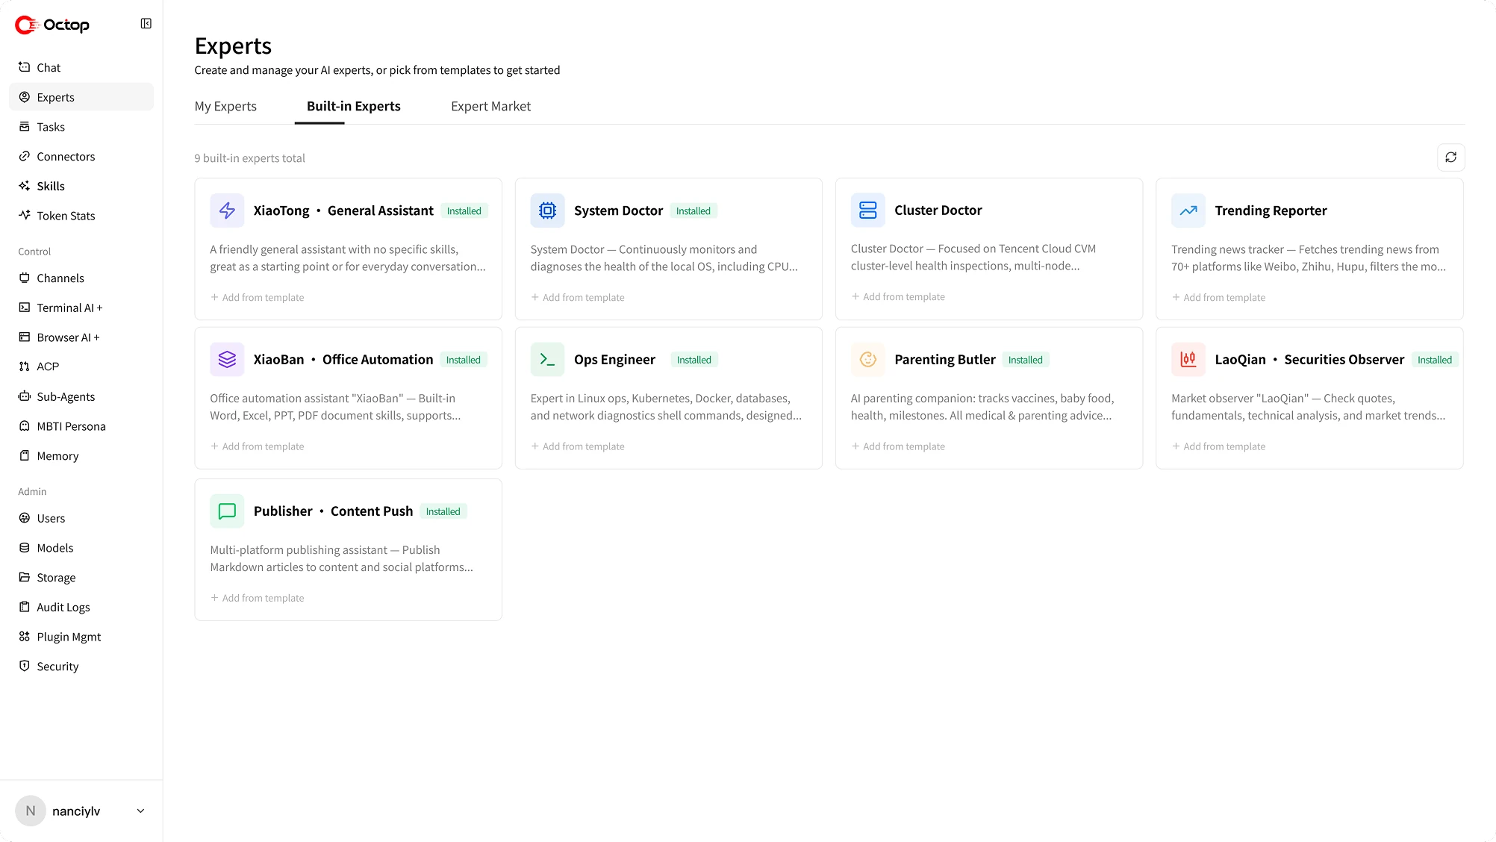Click the XiaoTong lightning bolt icon
Image resolution: width=1496 pixels, height=842 pixels.
click(227, 210)
